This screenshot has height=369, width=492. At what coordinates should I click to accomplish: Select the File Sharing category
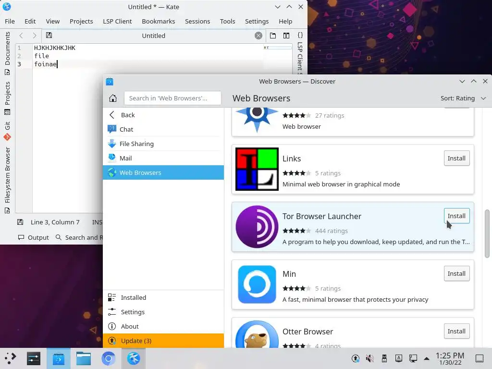(x=163, y=144)
